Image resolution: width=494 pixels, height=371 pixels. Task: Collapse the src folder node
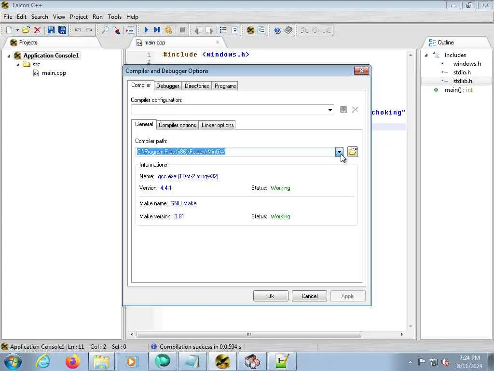click(x=18, y=65)
